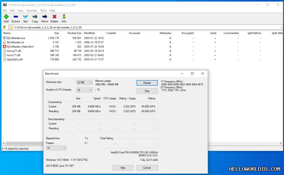Screen dimensions: 284x175
Task: Click the 2 930 176 size value
Action: coord(54,38)
